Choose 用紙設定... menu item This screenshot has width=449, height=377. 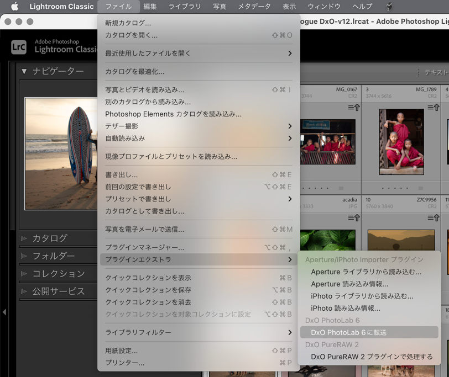(x=199, y=351)
